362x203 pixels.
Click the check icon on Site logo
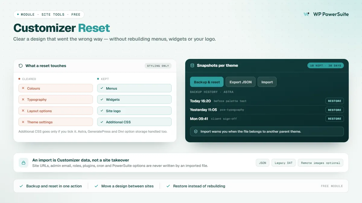102,111
